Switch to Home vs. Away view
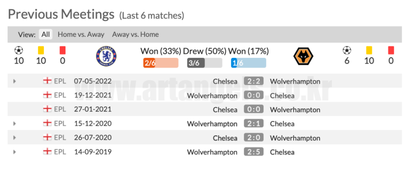This screenshot has height=180, width=406. [81, 34]
